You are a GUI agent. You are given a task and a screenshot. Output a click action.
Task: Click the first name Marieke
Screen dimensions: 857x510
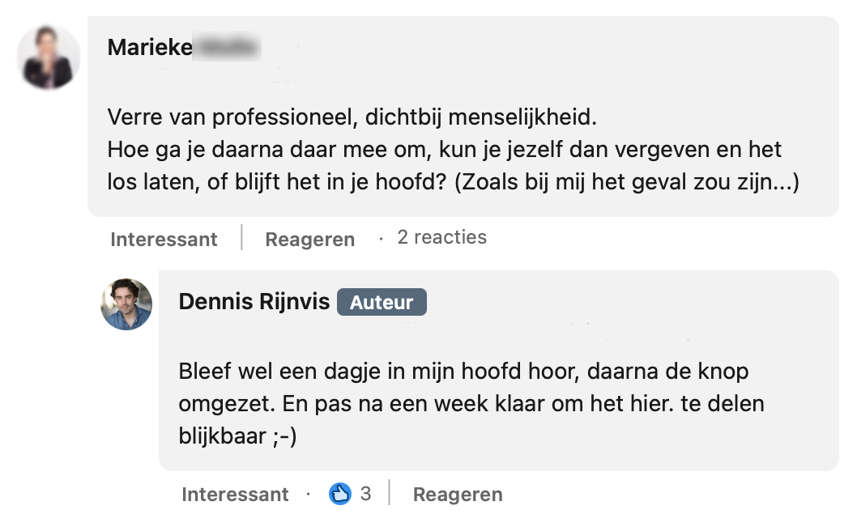[x=150, y=47]
